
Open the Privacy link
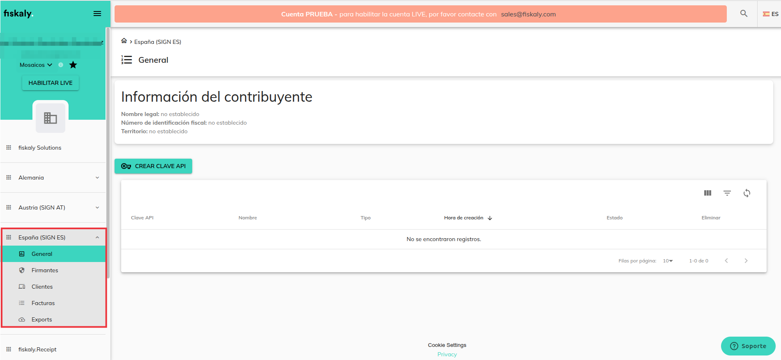pos(447,355)
